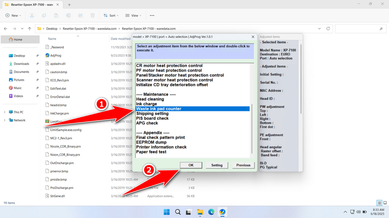Open Videos in navigation pane
The width and height of the screenshot is (389, 218).
click(18, 96)
